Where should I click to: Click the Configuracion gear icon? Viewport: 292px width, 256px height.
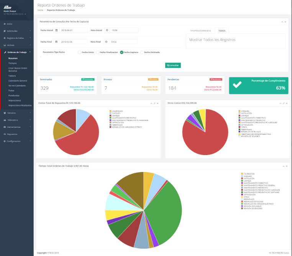tap(5, 141)
